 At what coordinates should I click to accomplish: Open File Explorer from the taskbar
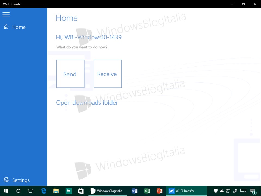tap(56, 191)
